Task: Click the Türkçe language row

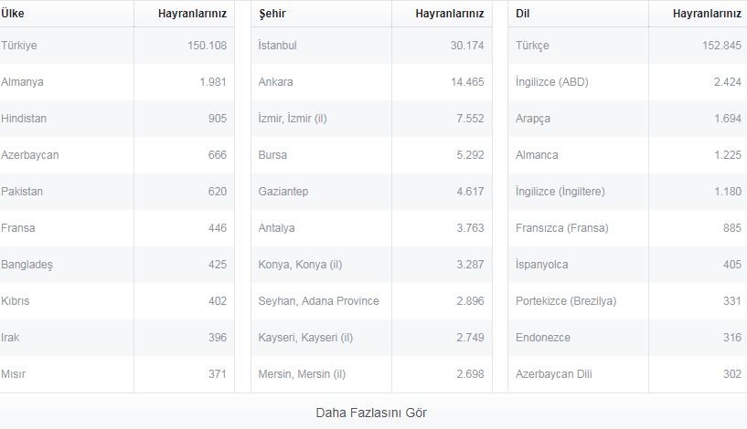Action: pyautogui.click(x=627, y=46)
